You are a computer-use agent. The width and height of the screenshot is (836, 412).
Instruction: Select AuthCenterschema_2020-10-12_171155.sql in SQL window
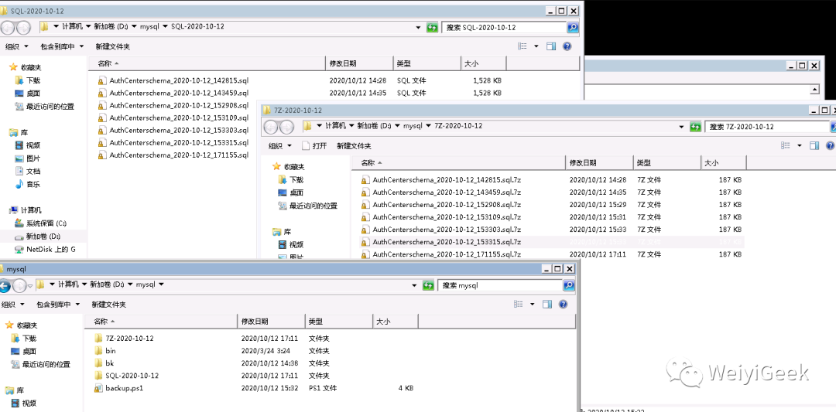[173, 155]
